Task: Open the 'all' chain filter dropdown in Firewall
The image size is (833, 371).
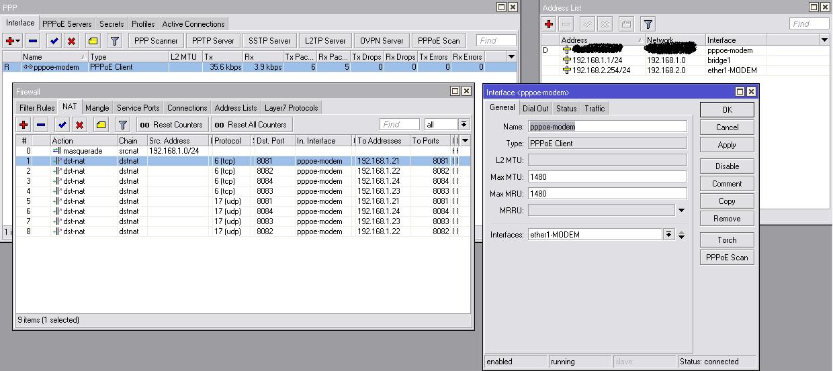Action: 464,125
